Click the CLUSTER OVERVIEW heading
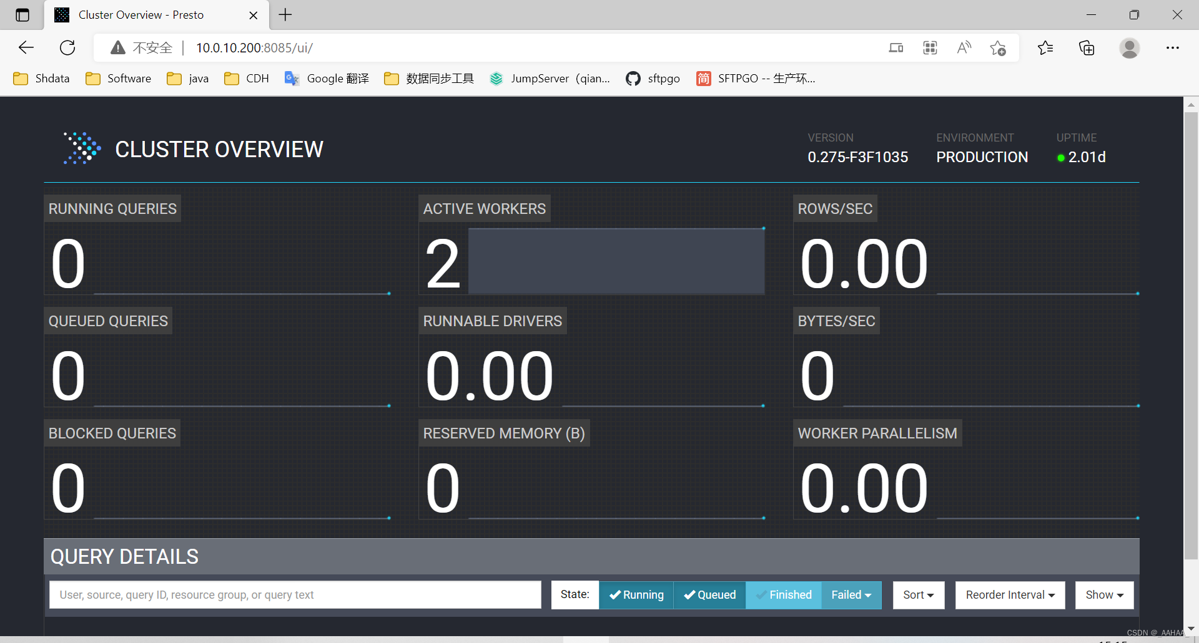Viewport: 1199px width, 643px height. click(x=219, y=149)
